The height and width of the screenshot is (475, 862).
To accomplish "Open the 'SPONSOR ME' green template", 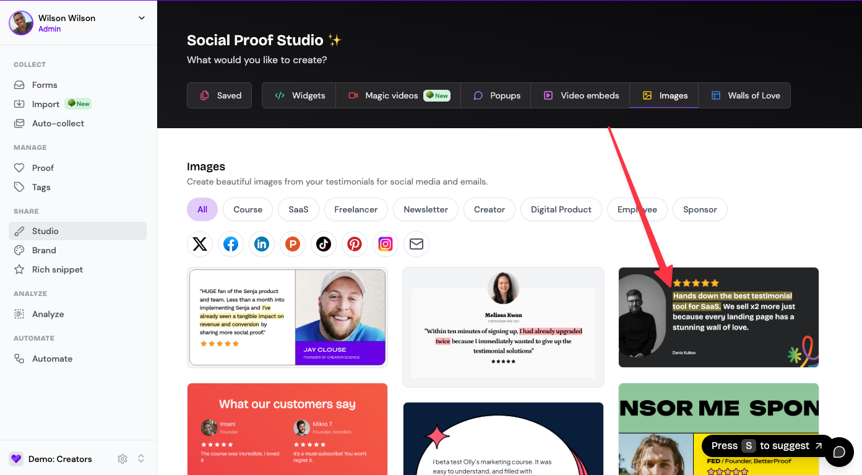I will (718, 429).
